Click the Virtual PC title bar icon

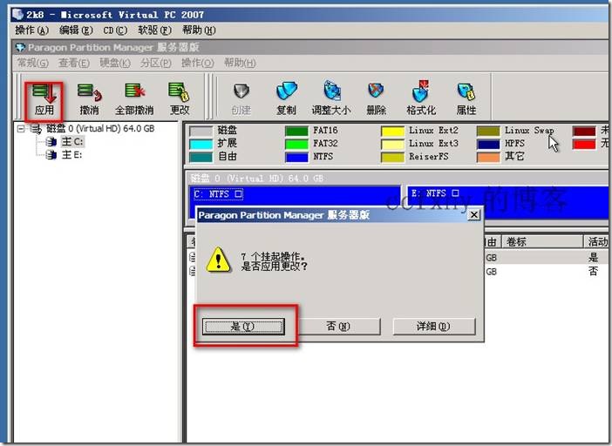click(x=17, y=15)
